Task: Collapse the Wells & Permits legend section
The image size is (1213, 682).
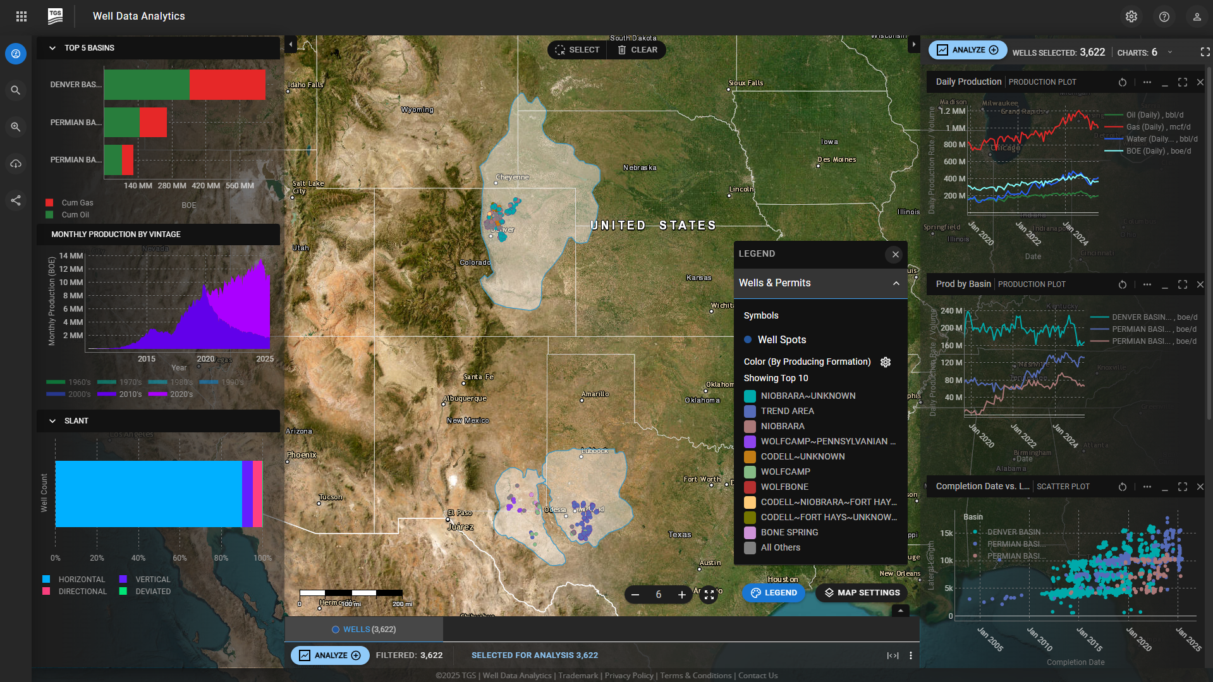Action: coord(896,283)
